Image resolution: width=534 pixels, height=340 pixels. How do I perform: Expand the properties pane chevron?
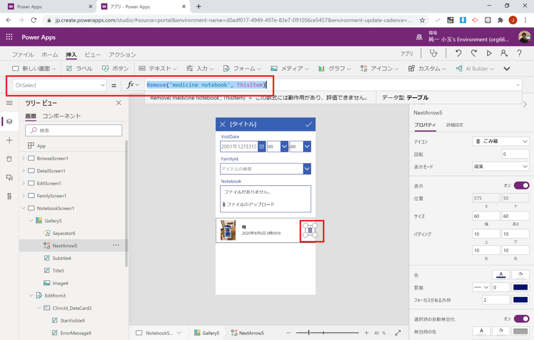525,104
